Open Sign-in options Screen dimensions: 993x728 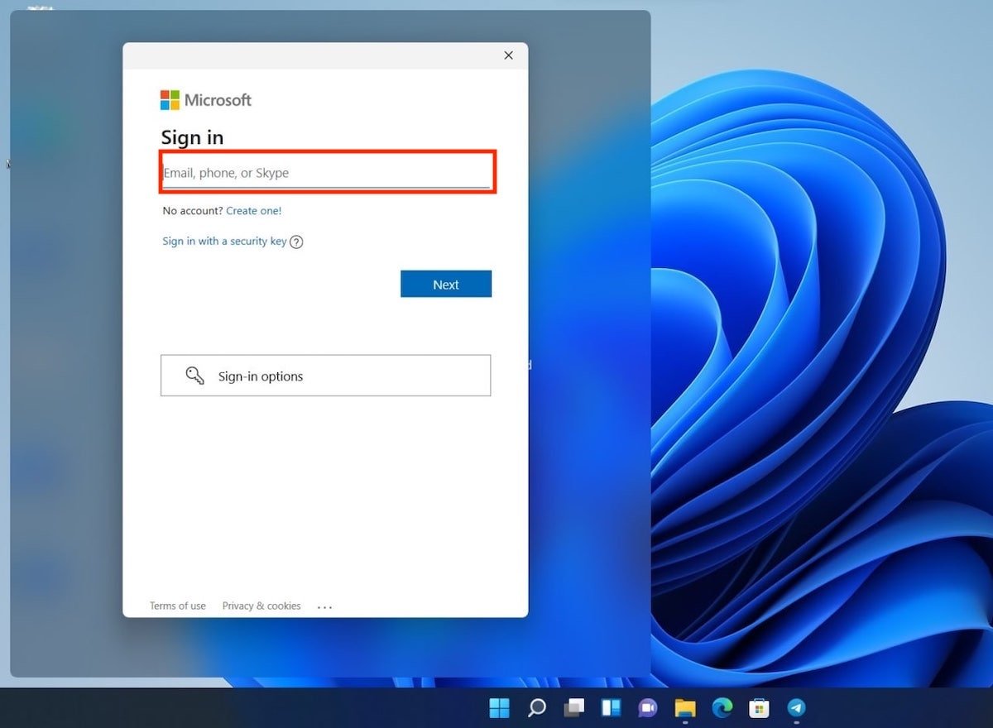pyautogui.click(x=325, y=376)
